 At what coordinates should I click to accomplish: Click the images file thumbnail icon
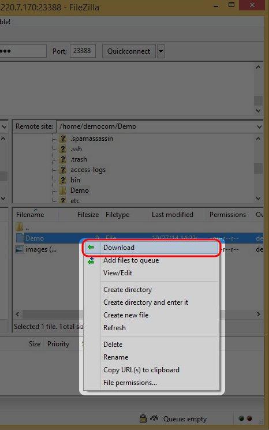pos(20,249)
